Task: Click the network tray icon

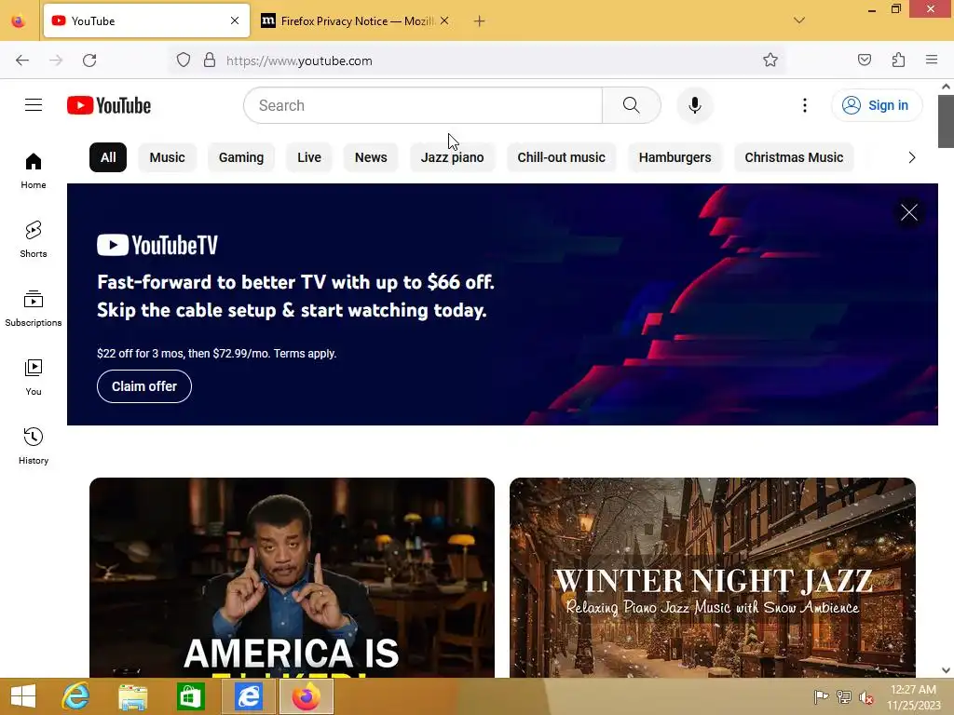Action: coord(843,696)
